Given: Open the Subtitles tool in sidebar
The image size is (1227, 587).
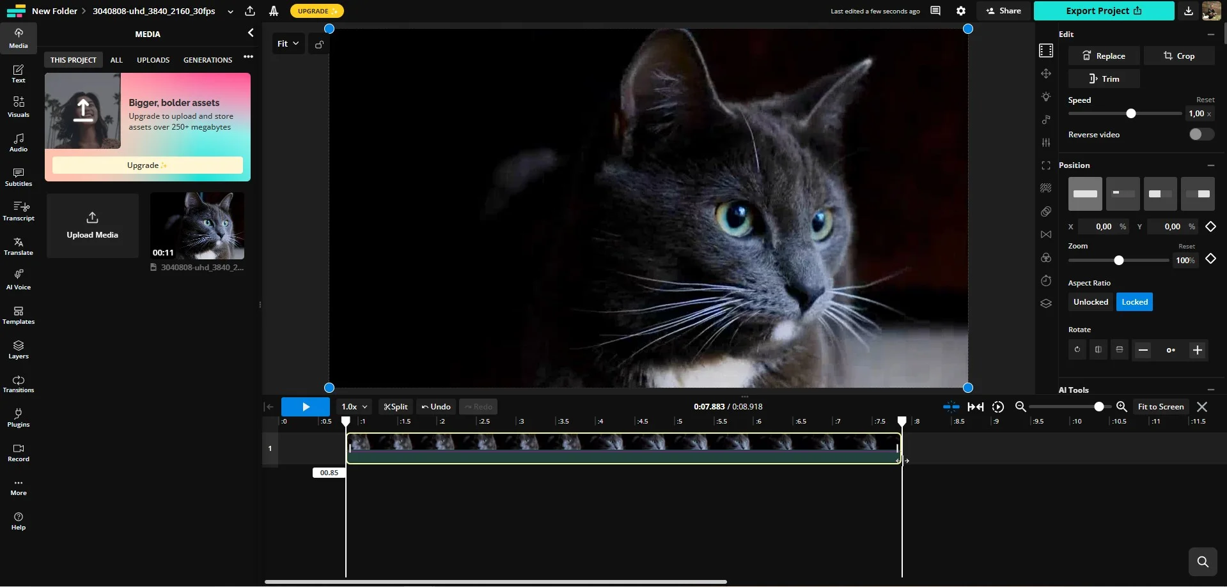Looking at the screenshot, I should (19, 177).
